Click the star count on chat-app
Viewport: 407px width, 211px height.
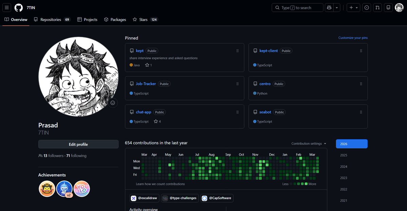(157, 121)
